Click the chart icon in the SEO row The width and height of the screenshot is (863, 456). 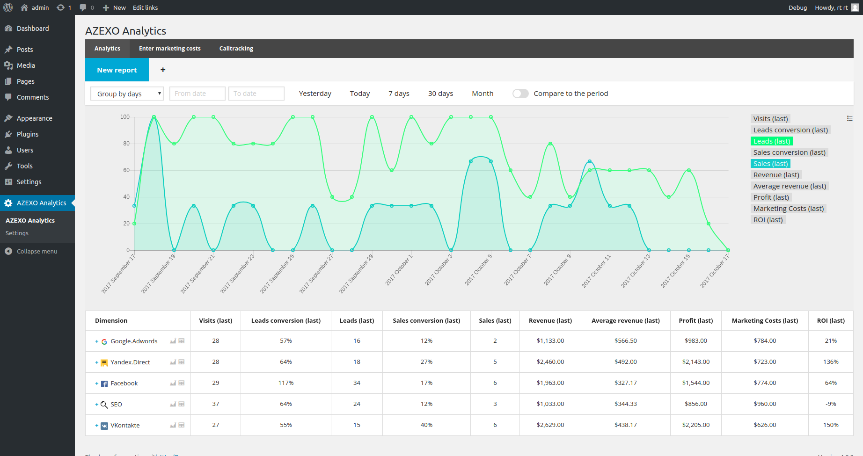pyautogui.click(x=173, y=404)
